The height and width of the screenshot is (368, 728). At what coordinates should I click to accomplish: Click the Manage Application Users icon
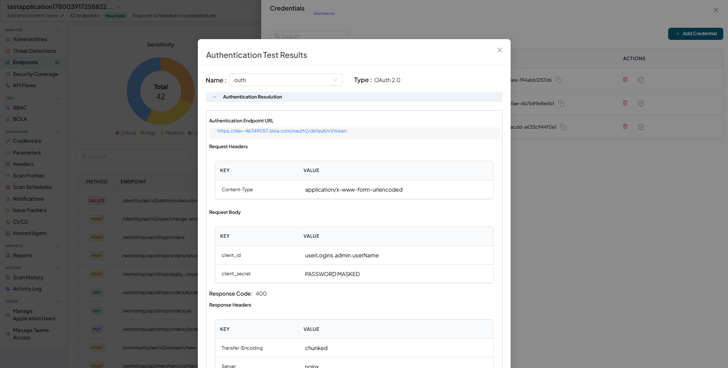(x=8, y=315)
